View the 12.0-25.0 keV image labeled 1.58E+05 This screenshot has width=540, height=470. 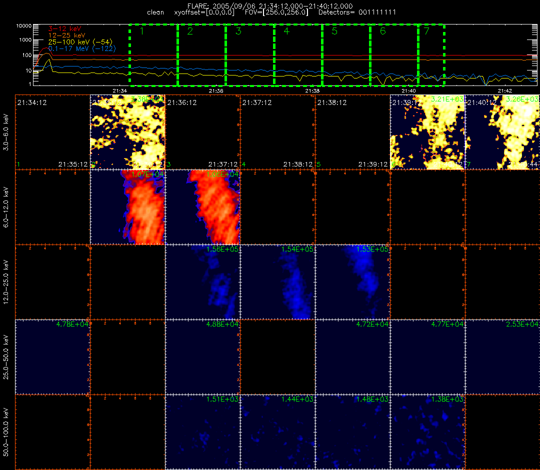203,282
